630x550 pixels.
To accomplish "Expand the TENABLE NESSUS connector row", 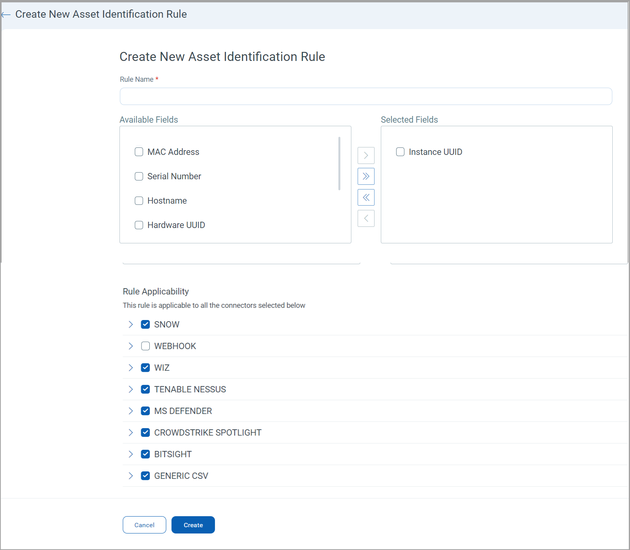I will click(x=131, y=389).
